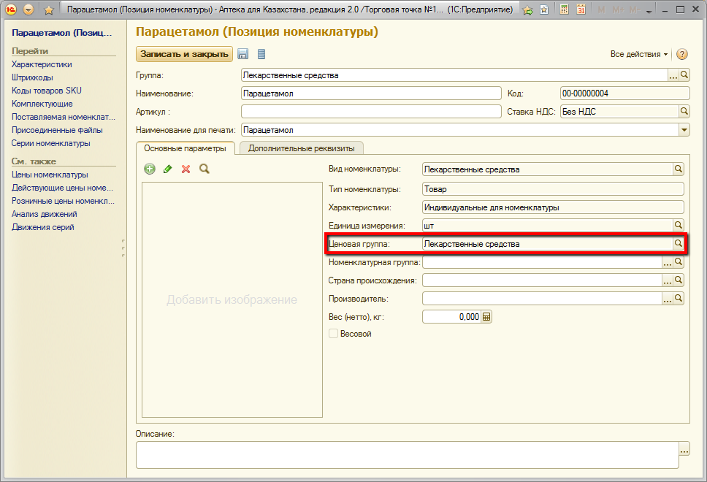Click ellipsis select button for Страна происхождения
The height and width of the screenshot is (482, 707).
coord(667,280)
